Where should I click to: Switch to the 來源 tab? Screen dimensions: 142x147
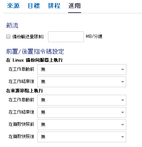(13, 6)
